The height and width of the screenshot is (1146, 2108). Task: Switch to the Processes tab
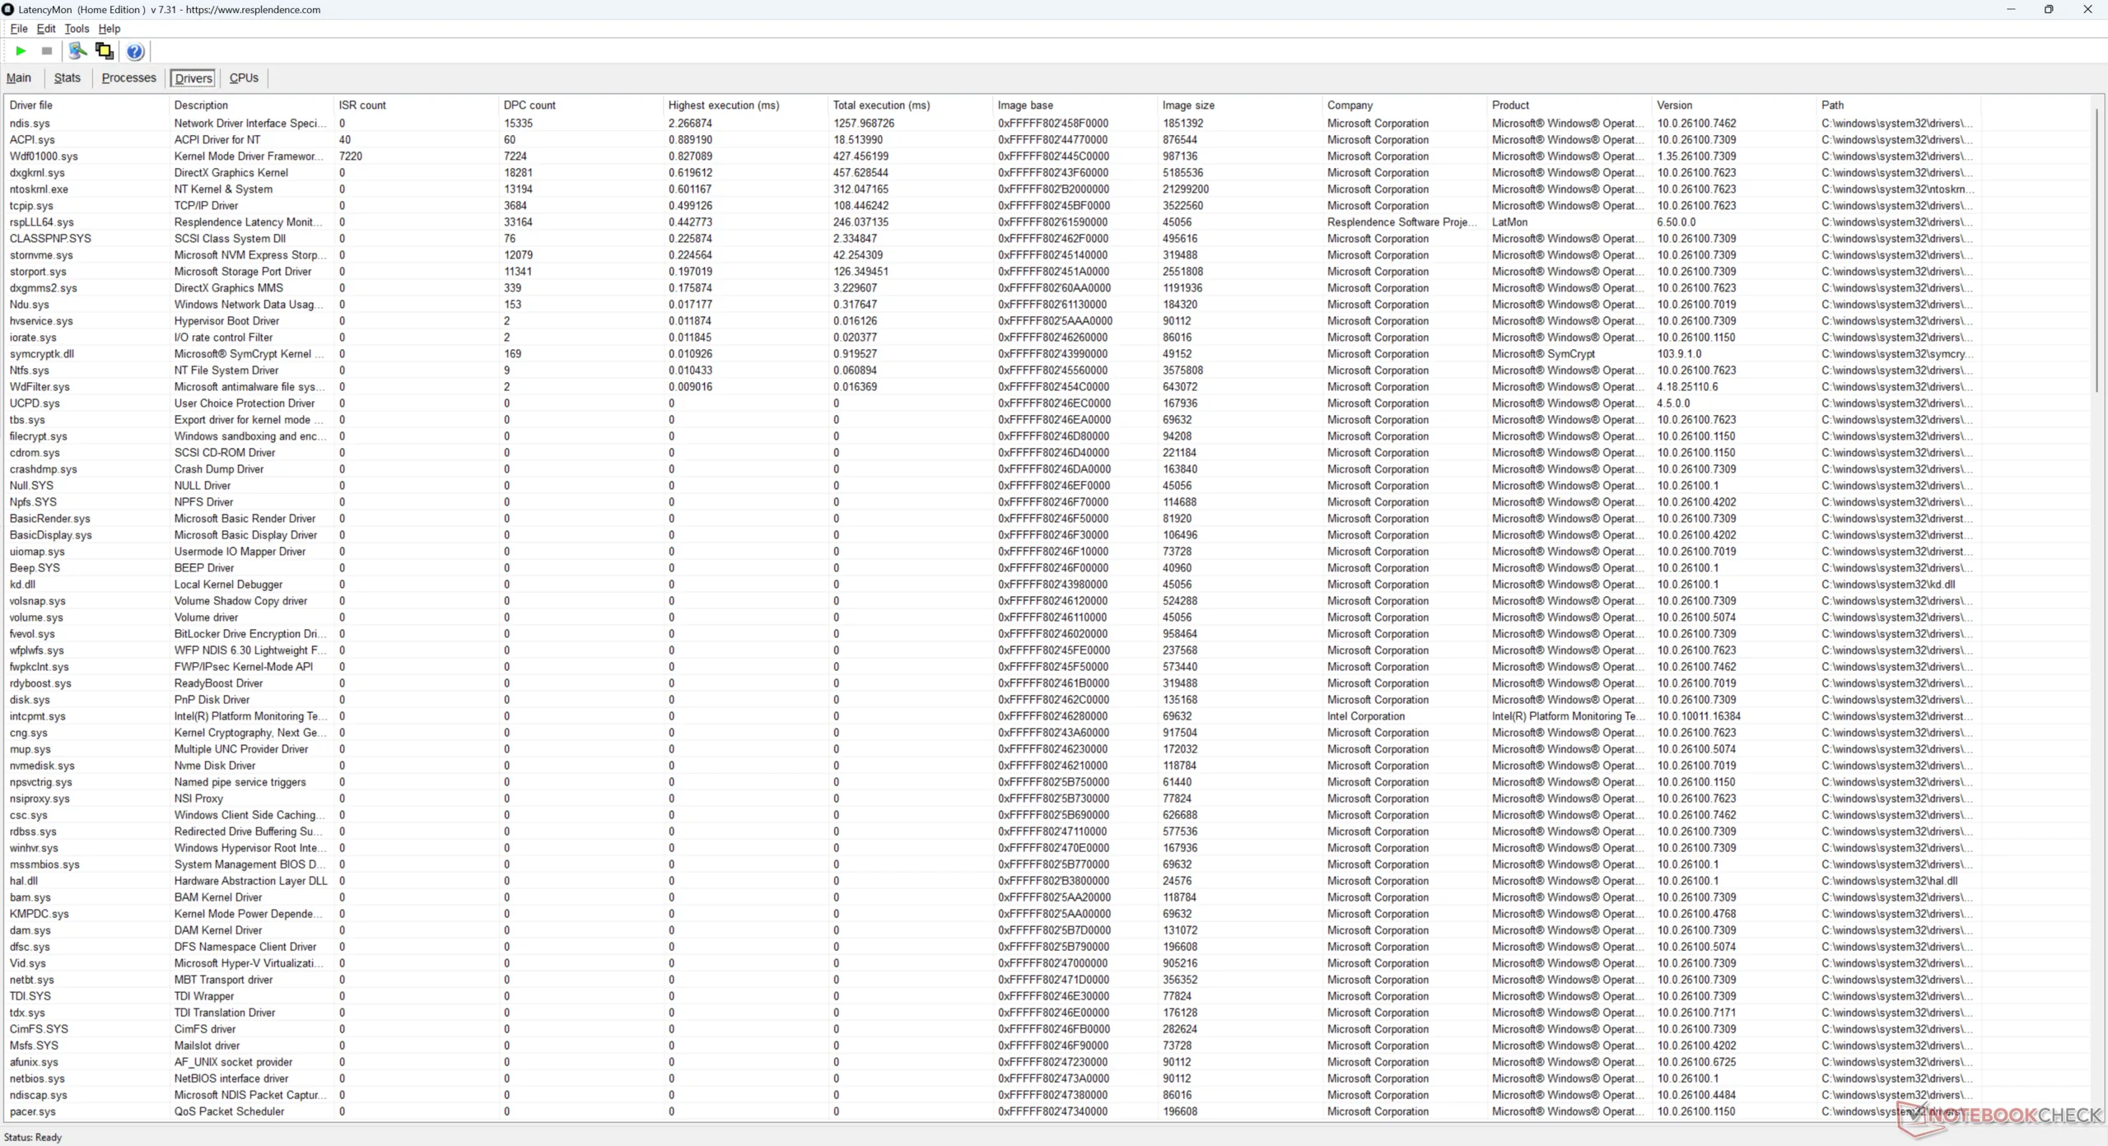[x=128, y=77]
